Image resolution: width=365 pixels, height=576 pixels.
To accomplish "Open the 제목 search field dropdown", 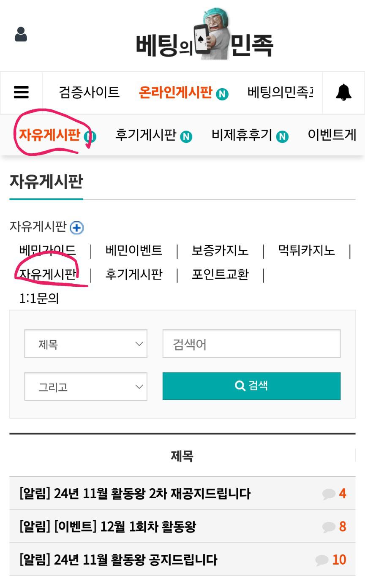I will tap(86, 344).
